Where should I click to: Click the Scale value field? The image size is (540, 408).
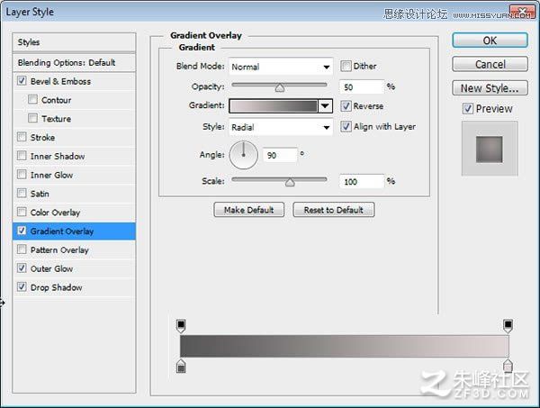(362, 181)
